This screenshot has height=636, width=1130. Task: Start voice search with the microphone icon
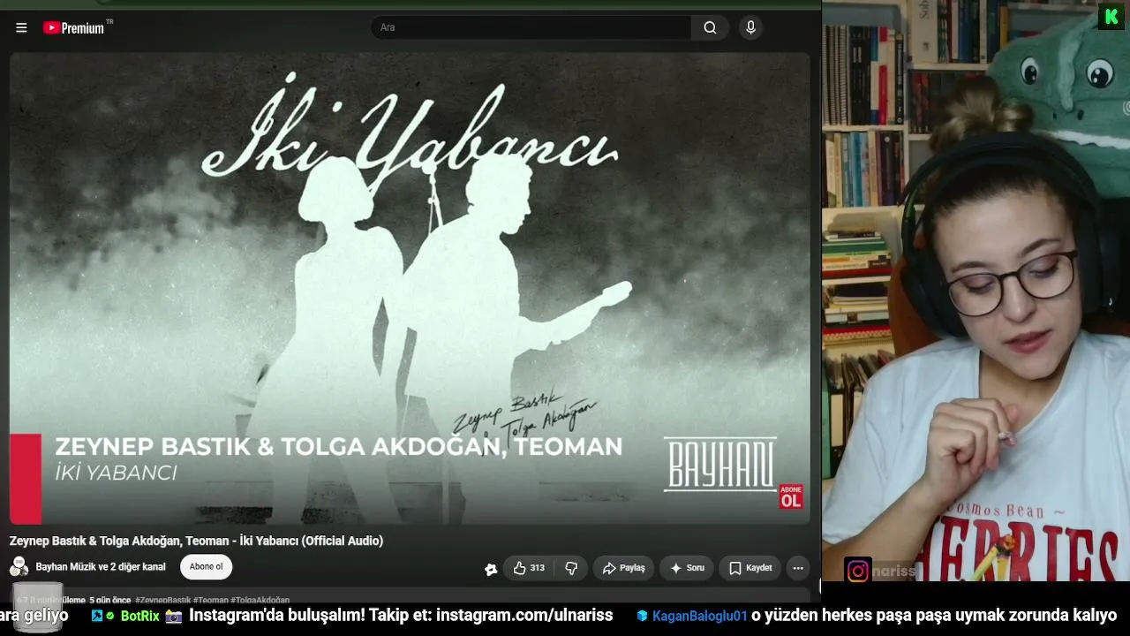750,27
